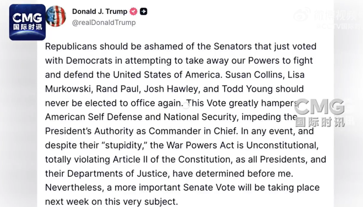363x207 pixels.
Task: Click the black plus badge icon
Action: click(144, 11)
